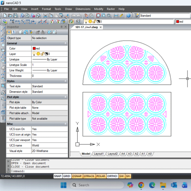
Task: Click the red Color property swatch
Action: pyautogui.click(x=34, y=48)
